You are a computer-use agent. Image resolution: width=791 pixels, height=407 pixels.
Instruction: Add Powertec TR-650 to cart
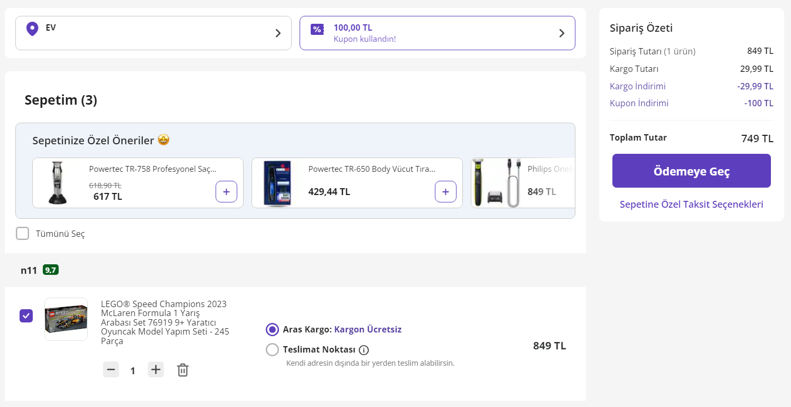click(x=445, y=191)
